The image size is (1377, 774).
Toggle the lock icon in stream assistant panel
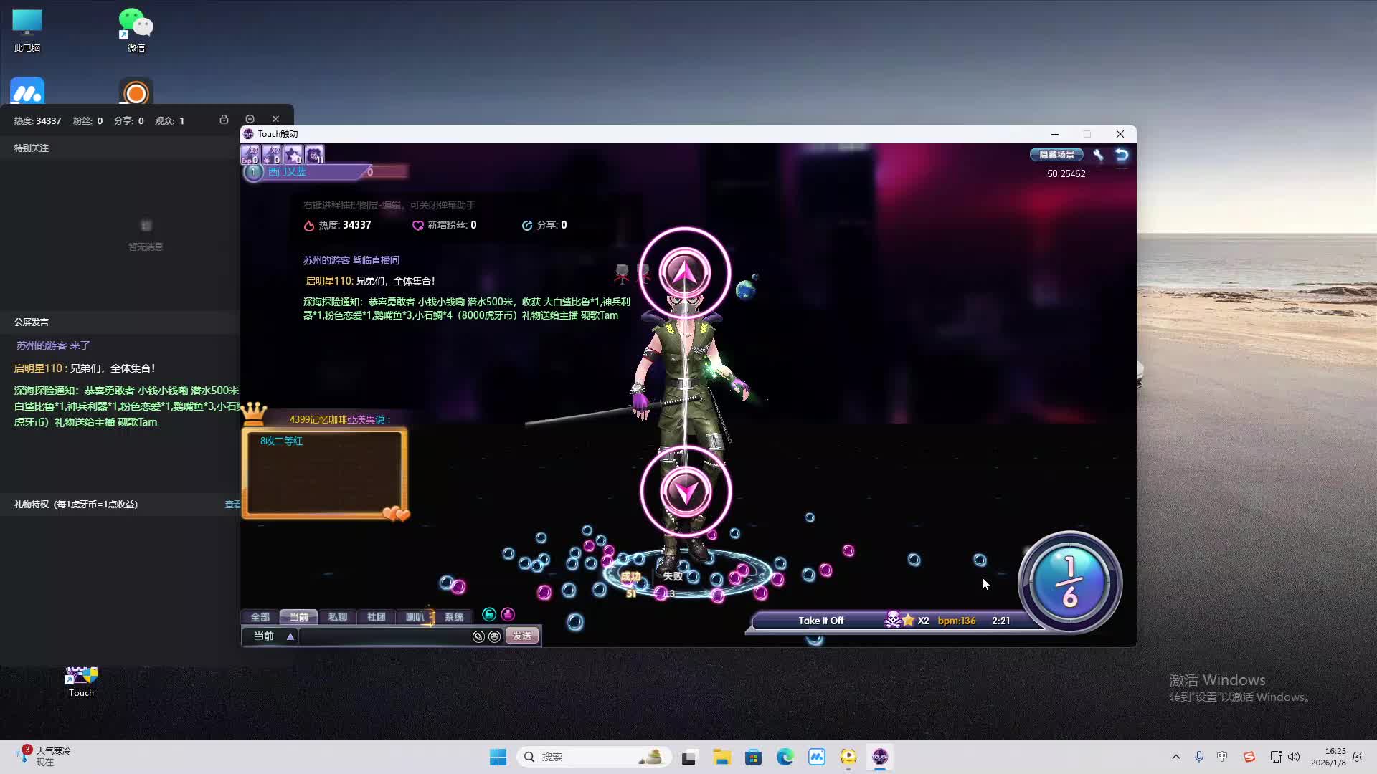[x=224, y=120]
